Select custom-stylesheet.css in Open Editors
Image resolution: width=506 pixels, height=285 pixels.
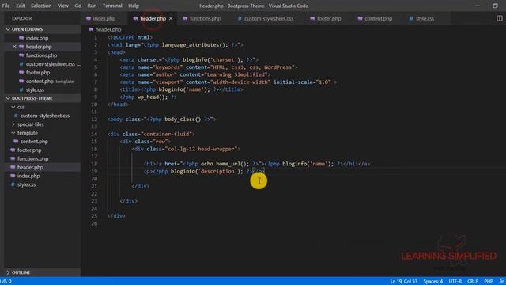[42, 64]
